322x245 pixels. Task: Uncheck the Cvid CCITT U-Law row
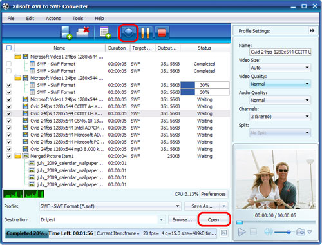[x=9, y=113]
